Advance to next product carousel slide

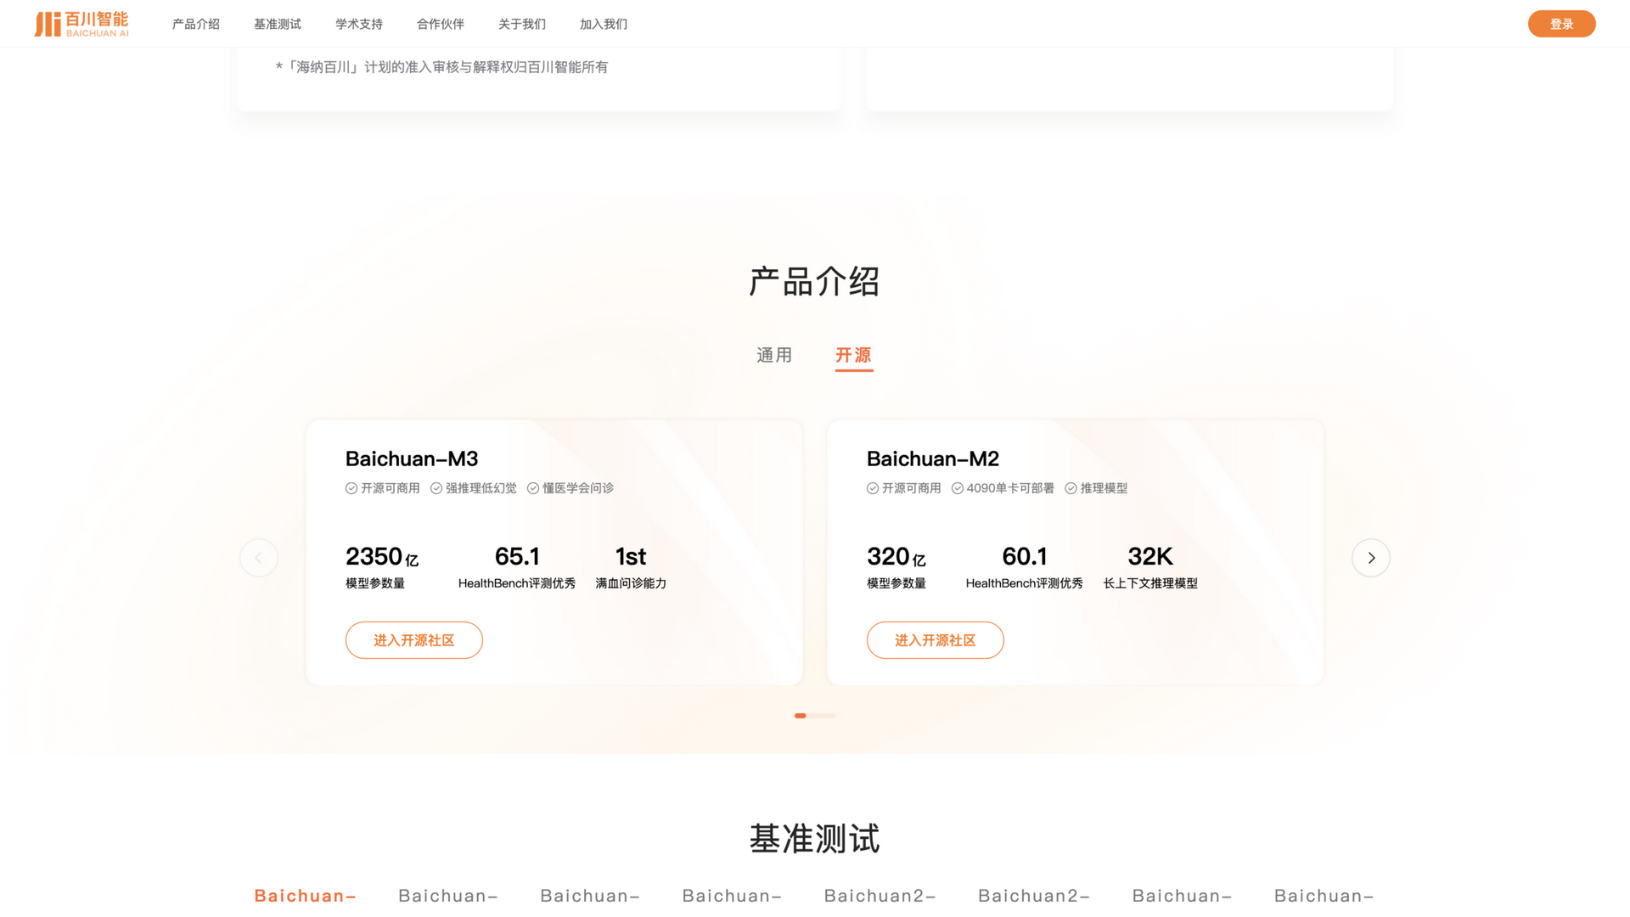[1371, 558]
